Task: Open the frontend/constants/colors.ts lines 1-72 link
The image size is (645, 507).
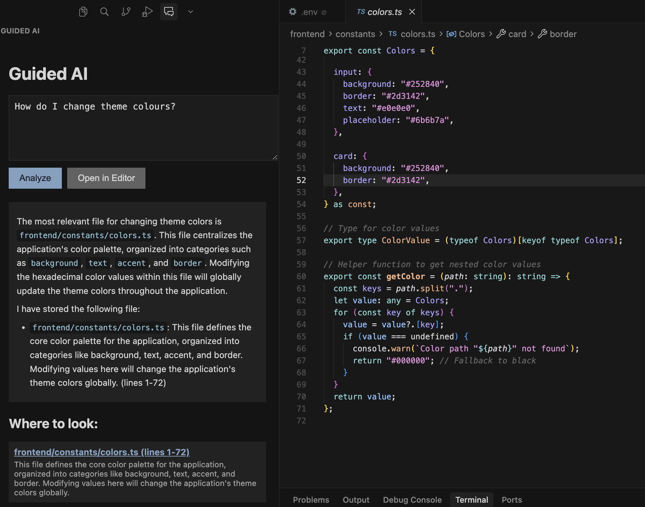Action: (102, 452)
